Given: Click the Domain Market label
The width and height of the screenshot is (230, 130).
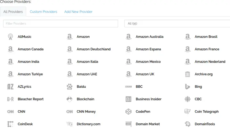Looking at the screenshot, I should 148,124.
